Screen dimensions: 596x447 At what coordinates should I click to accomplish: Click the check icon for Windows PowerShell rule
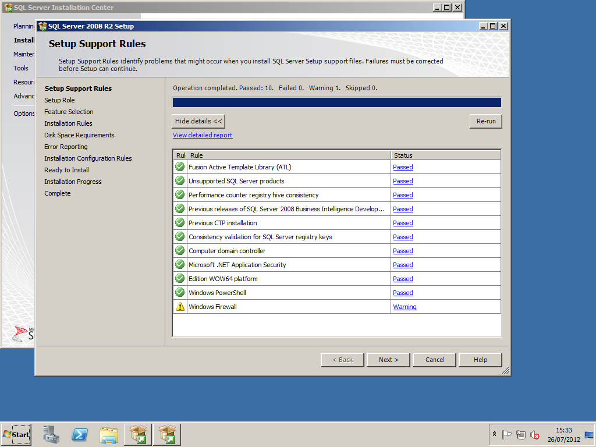(180, 293)
